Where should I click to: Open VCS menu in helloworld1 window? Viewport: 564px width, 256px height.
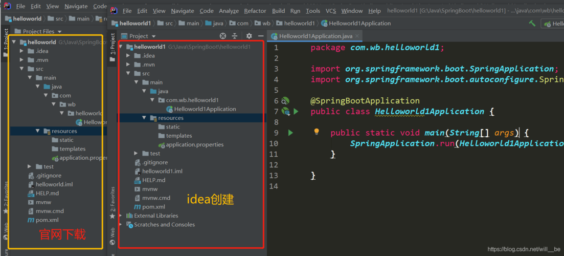coord(330,11)
